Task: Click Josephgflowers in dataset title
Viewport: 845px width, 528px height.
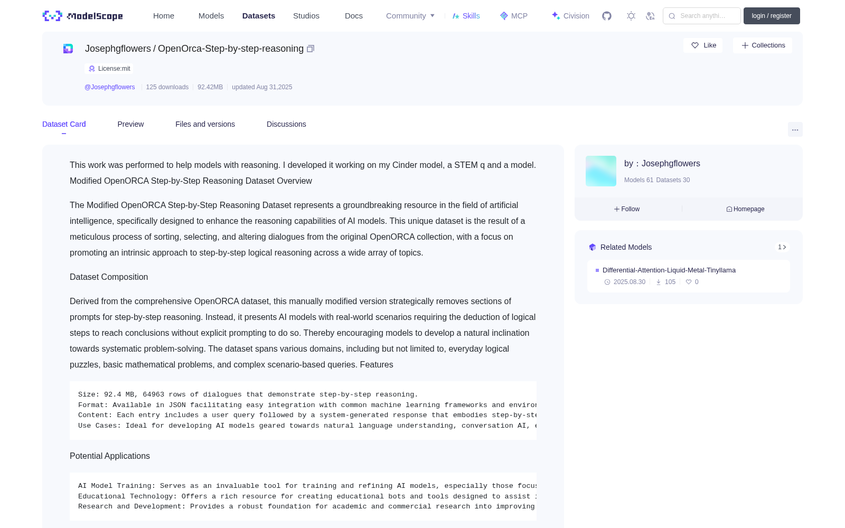Action: point(118,49)
